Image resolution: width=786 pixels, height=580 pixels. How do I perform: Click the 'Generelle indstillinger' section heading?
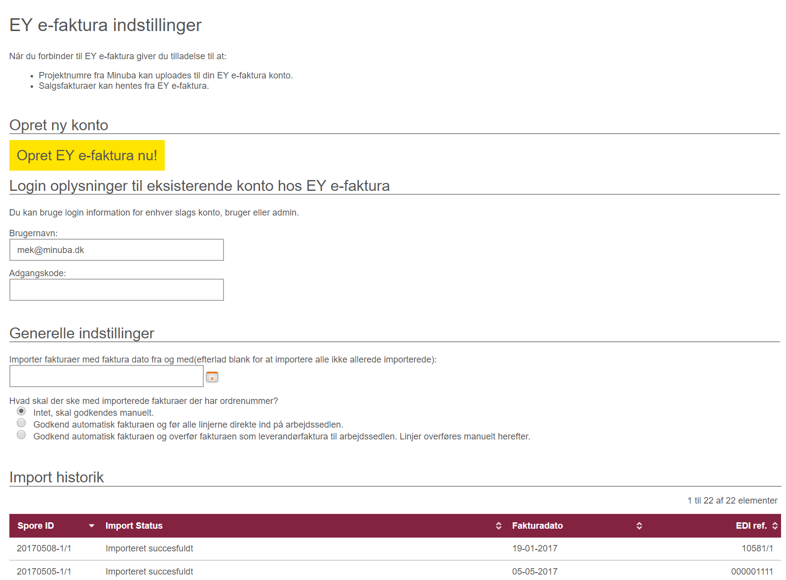(x=82, y=333)
